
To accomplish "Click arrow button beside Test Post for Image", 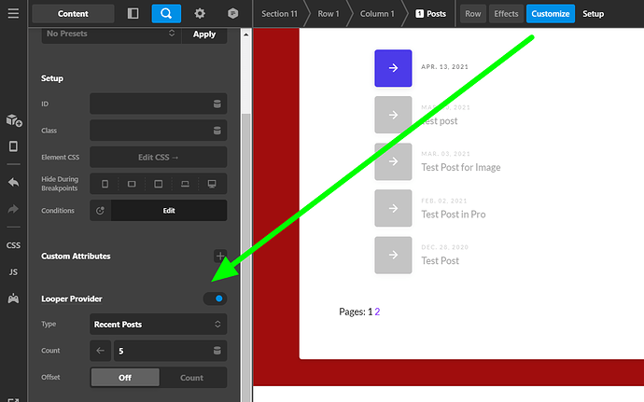I will pyautogui.click(x=393, y=161).
